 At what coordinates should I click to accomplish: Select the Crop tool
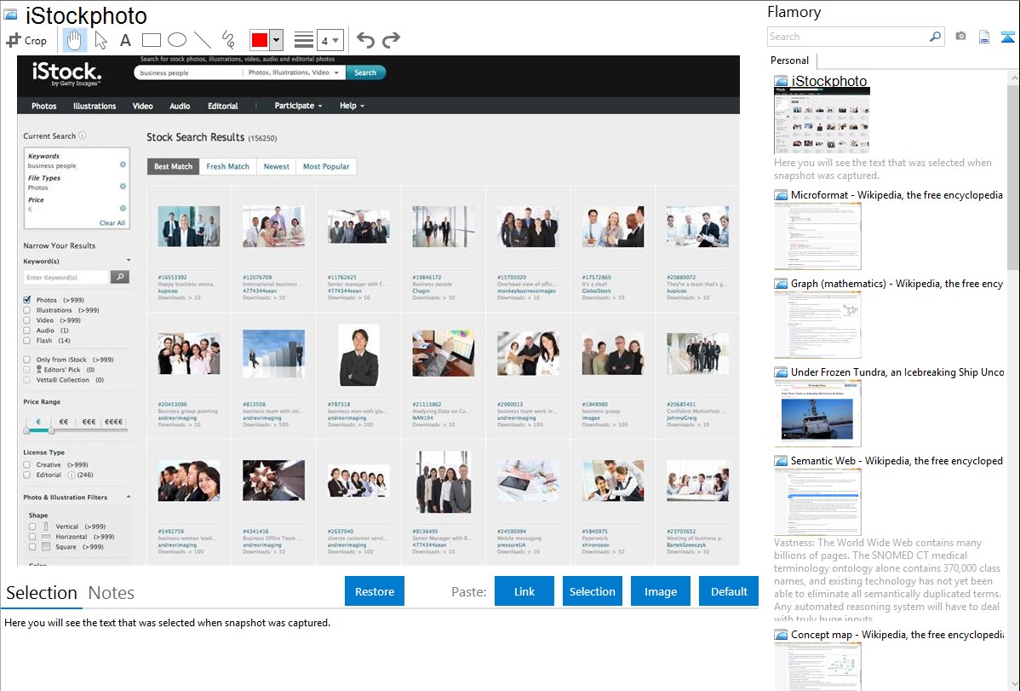click(26, 40)
